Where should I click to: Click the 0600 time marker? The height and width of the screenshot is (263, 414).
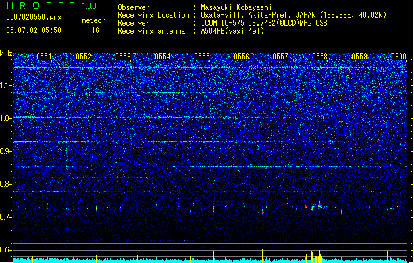coord(399,57)
